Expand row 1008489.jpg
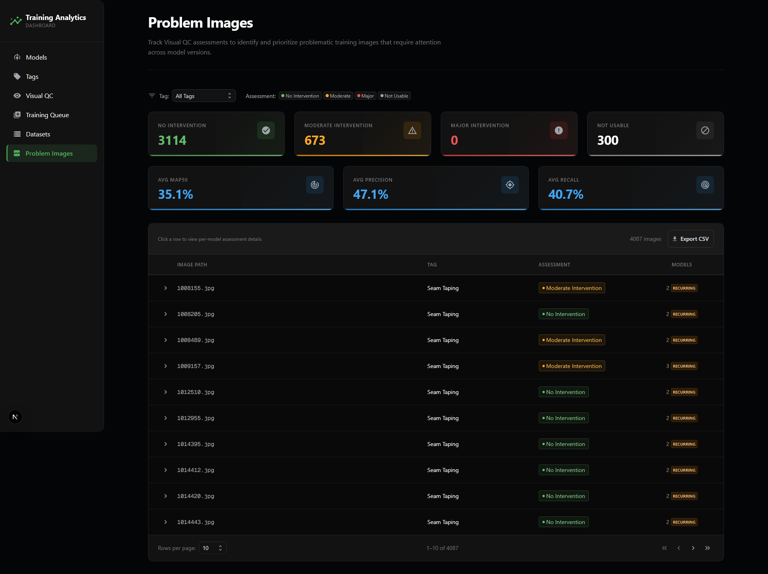The height and width of the screenshot is (574, 768). pos(166,340)
